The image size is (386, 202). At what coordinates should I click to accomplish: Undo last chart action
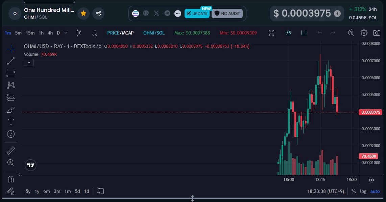click(x=320, y=33)
